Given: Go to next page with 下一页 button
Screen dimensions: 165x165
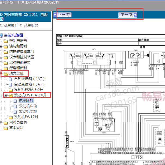Looking at the screenshot, I should 128,15.
